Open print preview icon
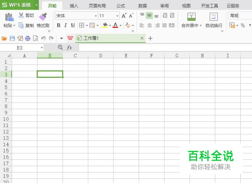Image resolution: width=252 pixels, height=183 pixels. coord(35,38)
